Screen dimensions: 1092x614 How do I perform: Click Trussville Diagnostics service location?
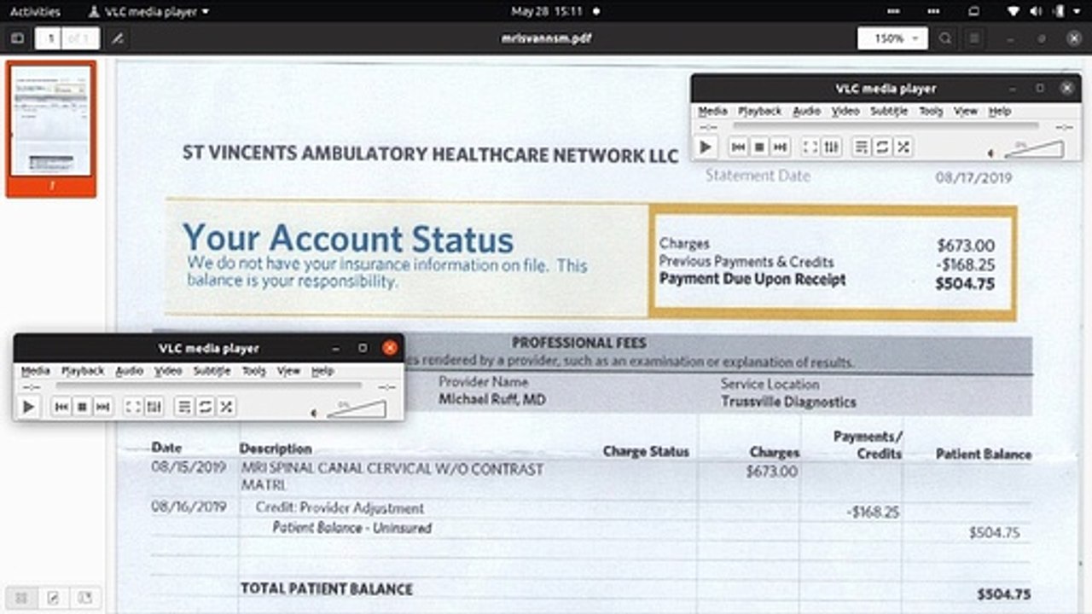click(788, 402)
